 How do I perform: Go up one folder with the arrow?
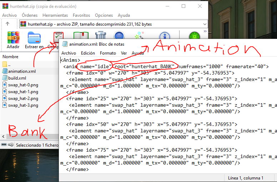pyautogui.click(x=7, y=24)
